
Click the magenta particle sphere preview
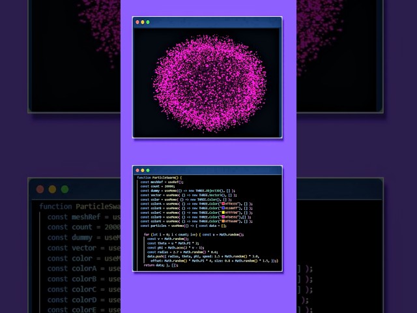point(209,83)
